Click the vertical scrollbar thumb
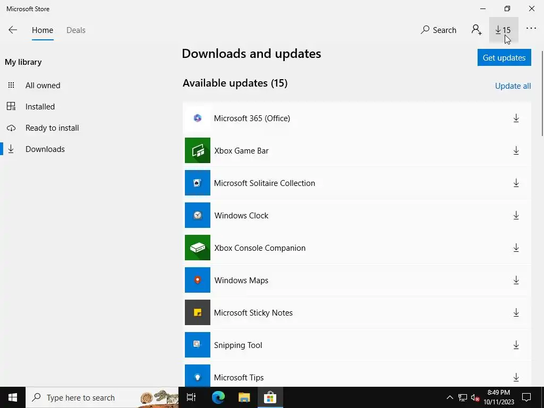The height and width of the screenshot is (408, 544). 542,93
